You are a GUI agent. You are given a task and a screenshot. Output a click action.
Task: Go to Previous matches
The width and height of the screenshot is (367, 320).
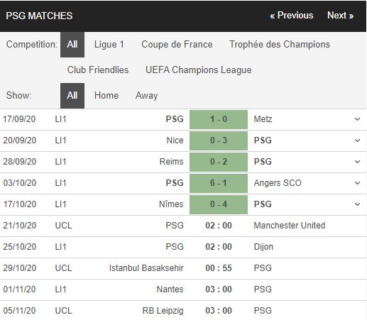[x=292, y=16]
